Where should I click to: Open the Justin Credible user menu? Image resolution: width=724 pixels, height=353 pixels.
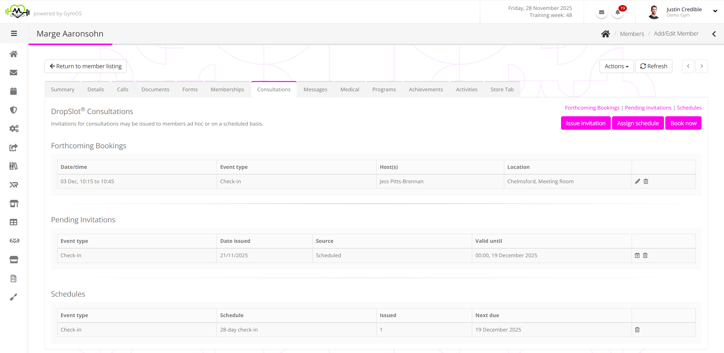click(x=683, y=12)
